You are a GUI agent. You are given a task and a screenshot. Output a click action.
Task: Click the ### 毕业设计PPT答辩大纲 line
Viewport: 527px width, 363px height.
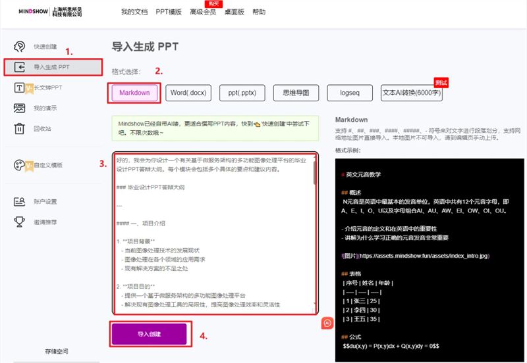150,187
